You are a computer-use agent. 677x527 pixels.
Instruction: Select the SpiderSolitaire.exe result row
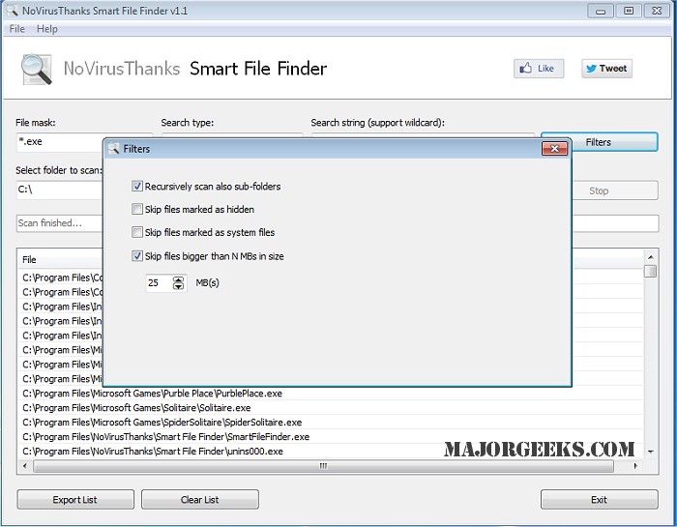coord(331,423)
